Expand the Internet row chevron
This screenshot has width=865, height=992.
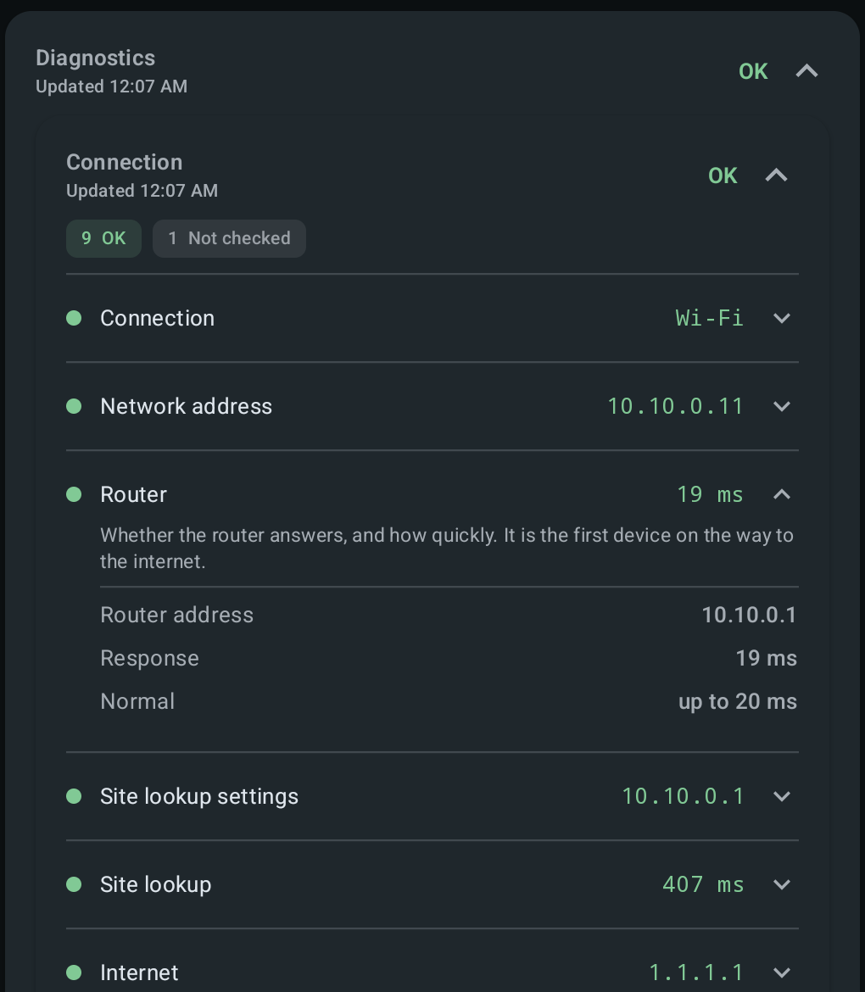tap(782, 972)
